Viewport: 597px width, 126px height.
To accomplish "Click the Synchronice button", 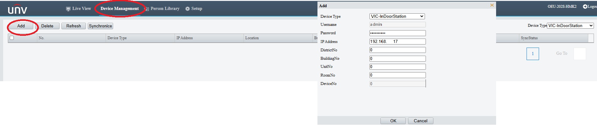I will pyautogui.click(x=100, y=26).
